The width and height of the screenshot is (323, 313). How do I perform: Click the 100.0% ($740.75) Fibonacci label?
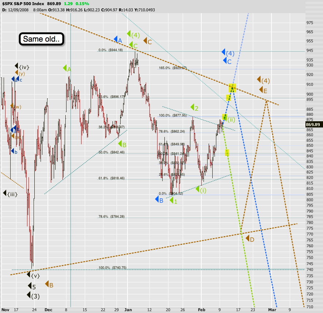(112, 268)
